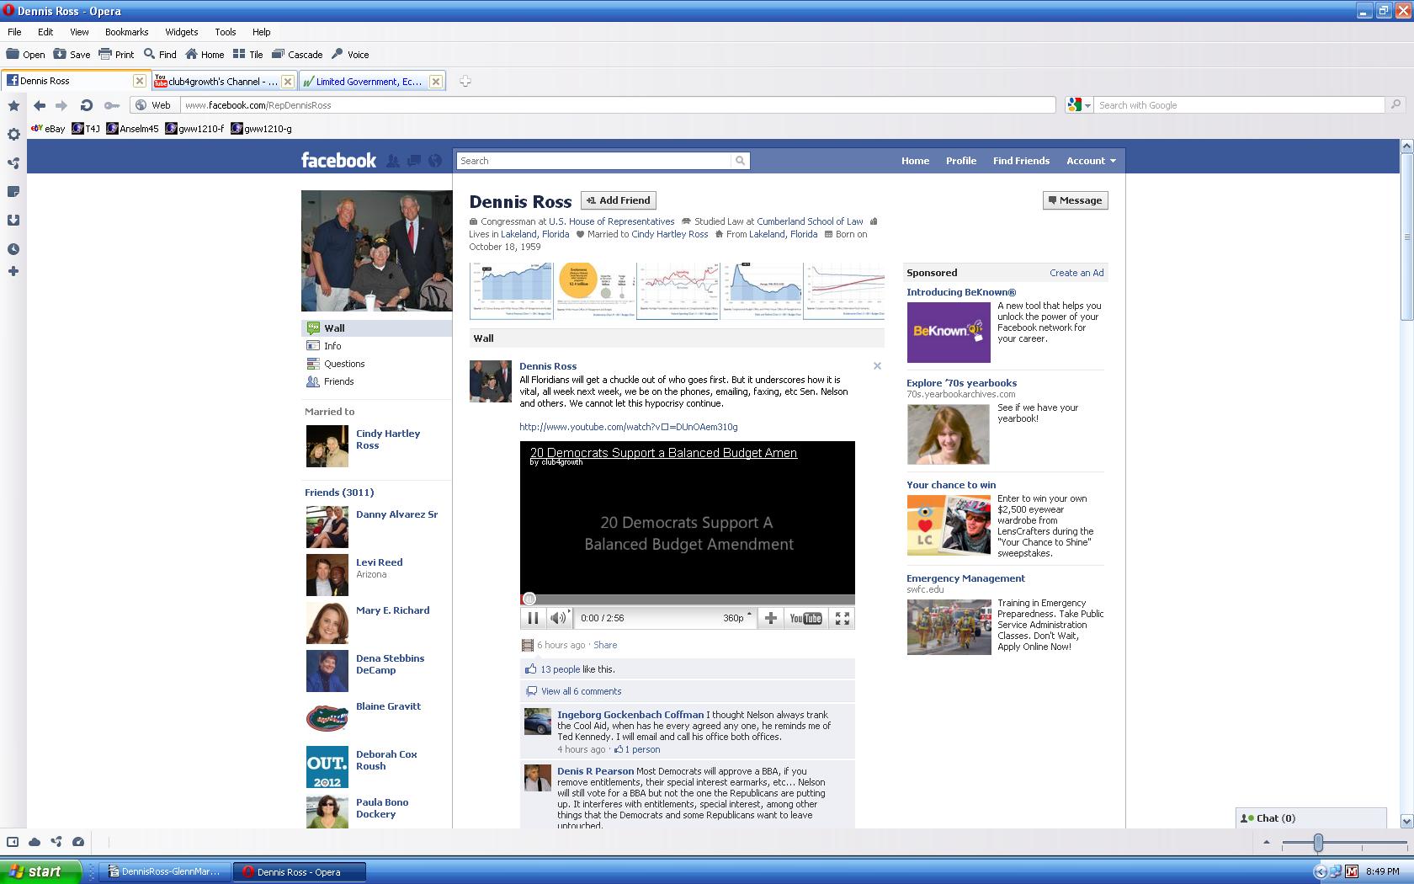Click the address bar URL field

coord(618,105)
